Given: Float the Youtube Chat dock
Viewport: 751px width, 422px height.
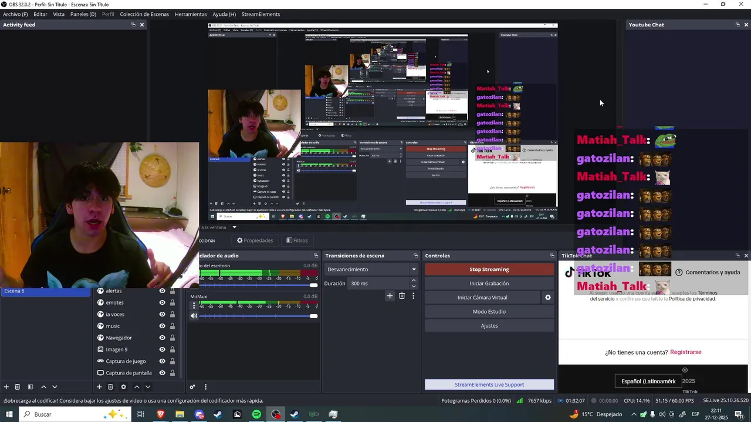Looking at the screenshot, I should pyautogui.click(x=738, y=25).
